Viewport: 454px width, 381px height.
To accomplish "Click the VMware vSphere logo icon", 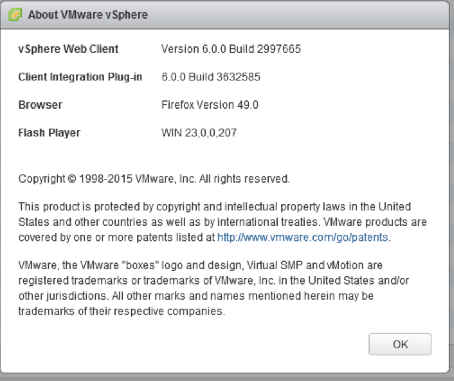I will 15,15.
